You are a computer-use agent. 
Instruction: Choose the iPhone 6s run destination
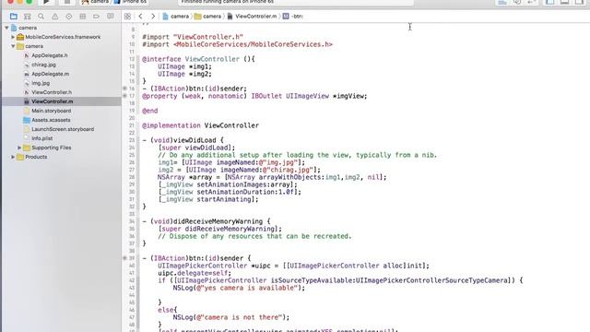pos(131,2)
